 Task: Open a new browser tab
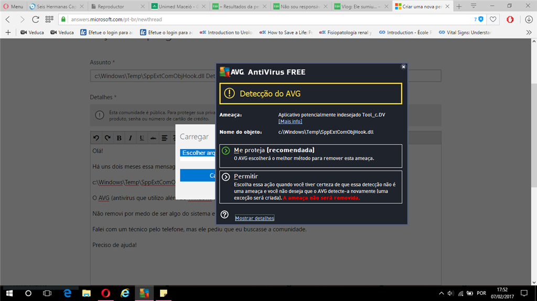[459, 6]
